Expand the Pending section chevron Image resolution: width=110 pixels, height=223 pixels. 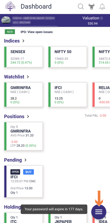25,160
